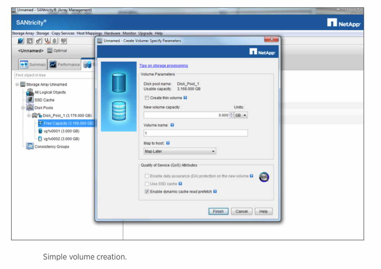Click the grid view toolbar icon
The width and height of the screenshot is (381, 269).
[29, 41]
